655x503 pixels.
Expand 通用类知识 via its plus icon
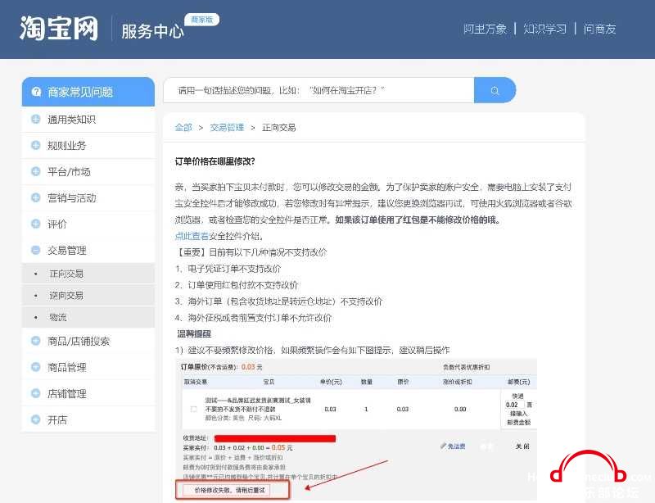click(35, 119)
